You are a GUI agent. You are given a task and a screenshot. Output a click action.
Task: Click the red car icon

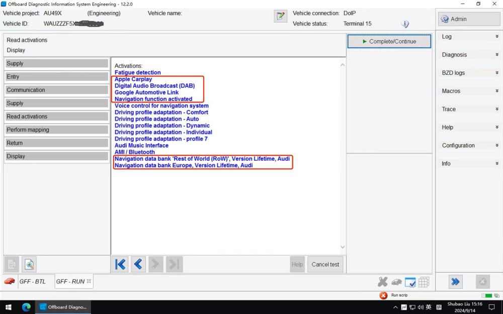coord(10,281)
